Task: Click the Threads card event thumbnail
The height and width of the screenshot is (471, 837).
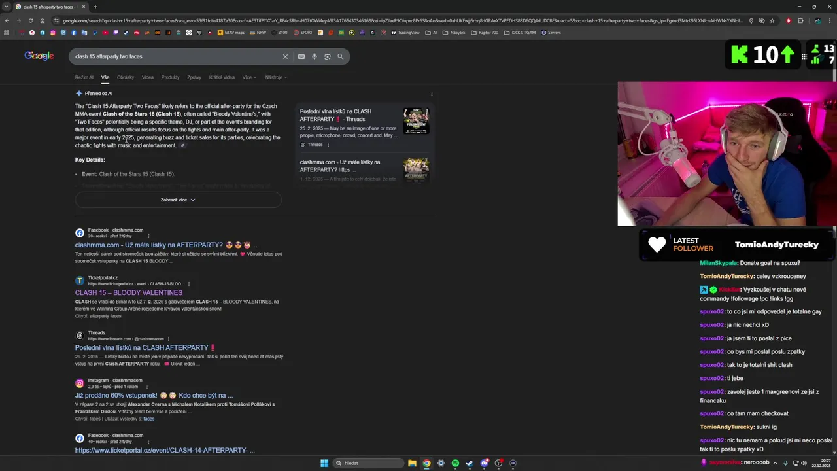Action: 416,121
